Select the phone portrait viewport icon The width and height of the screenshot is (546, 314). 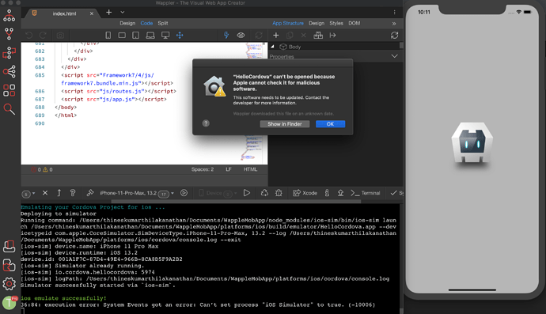[x=108, y=35]
